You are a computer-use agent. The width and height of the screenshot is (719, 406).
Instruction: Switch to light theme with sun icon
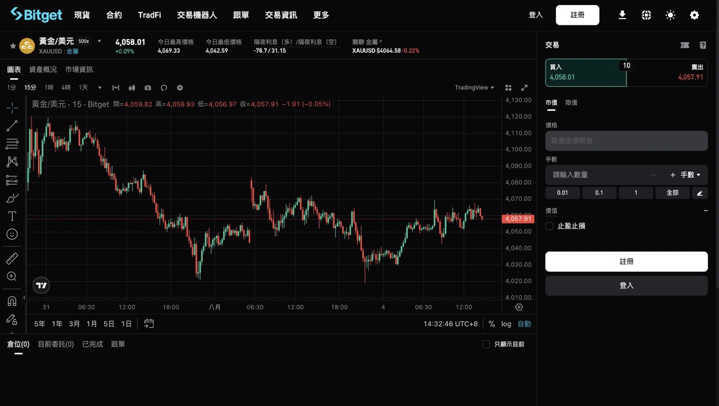670,15
